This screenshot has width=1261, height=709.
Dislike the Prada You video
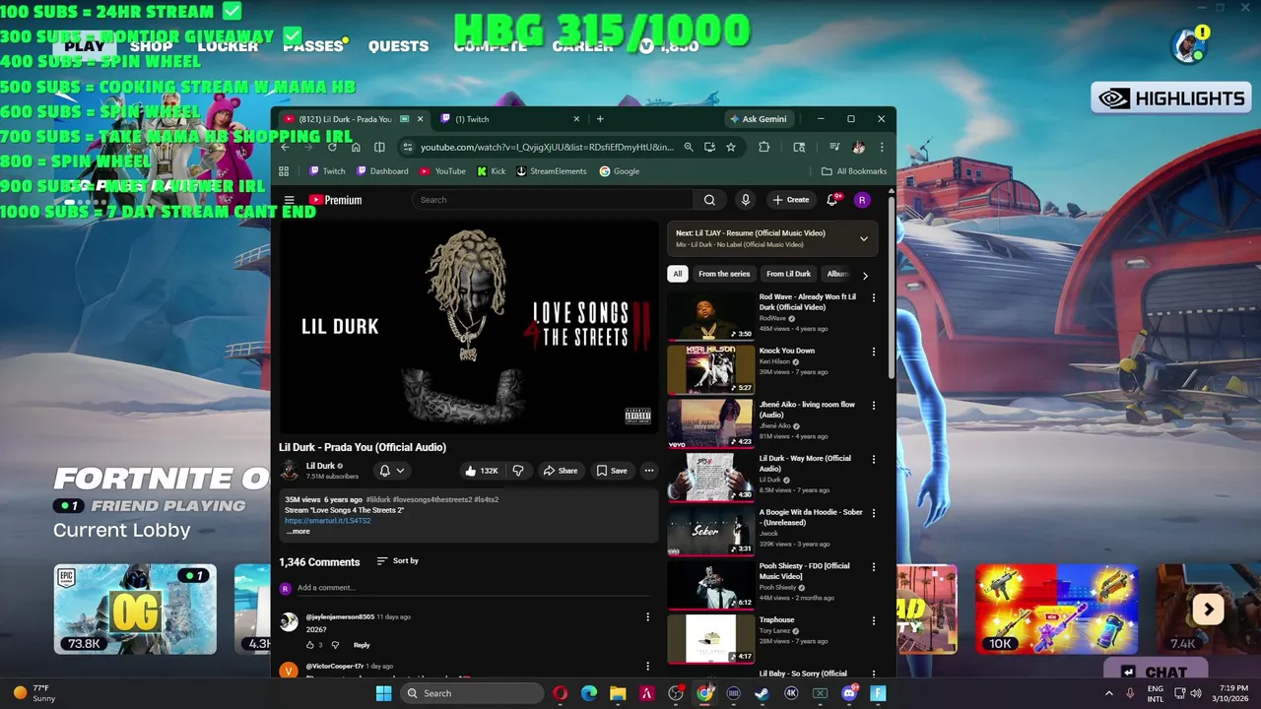518,471
